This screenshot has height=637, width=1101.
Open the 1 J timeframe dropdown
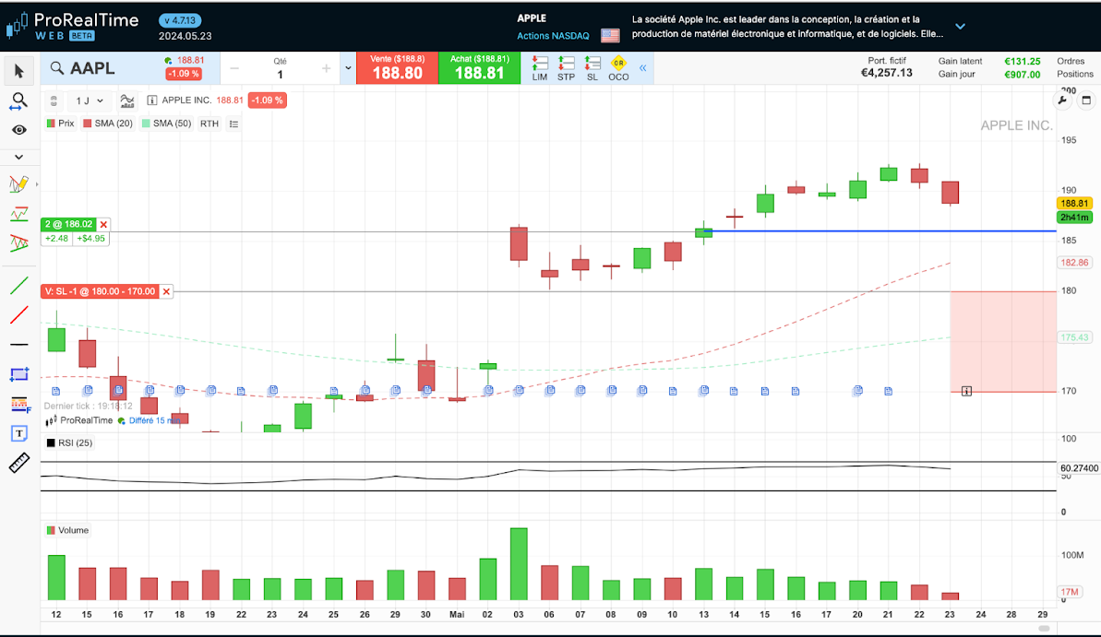coord(90,100)
